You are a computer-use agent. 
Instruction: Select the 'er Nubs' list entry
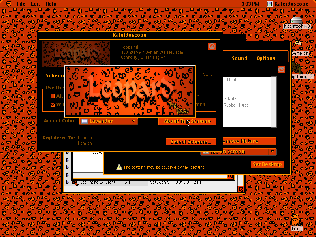[230, 99]
